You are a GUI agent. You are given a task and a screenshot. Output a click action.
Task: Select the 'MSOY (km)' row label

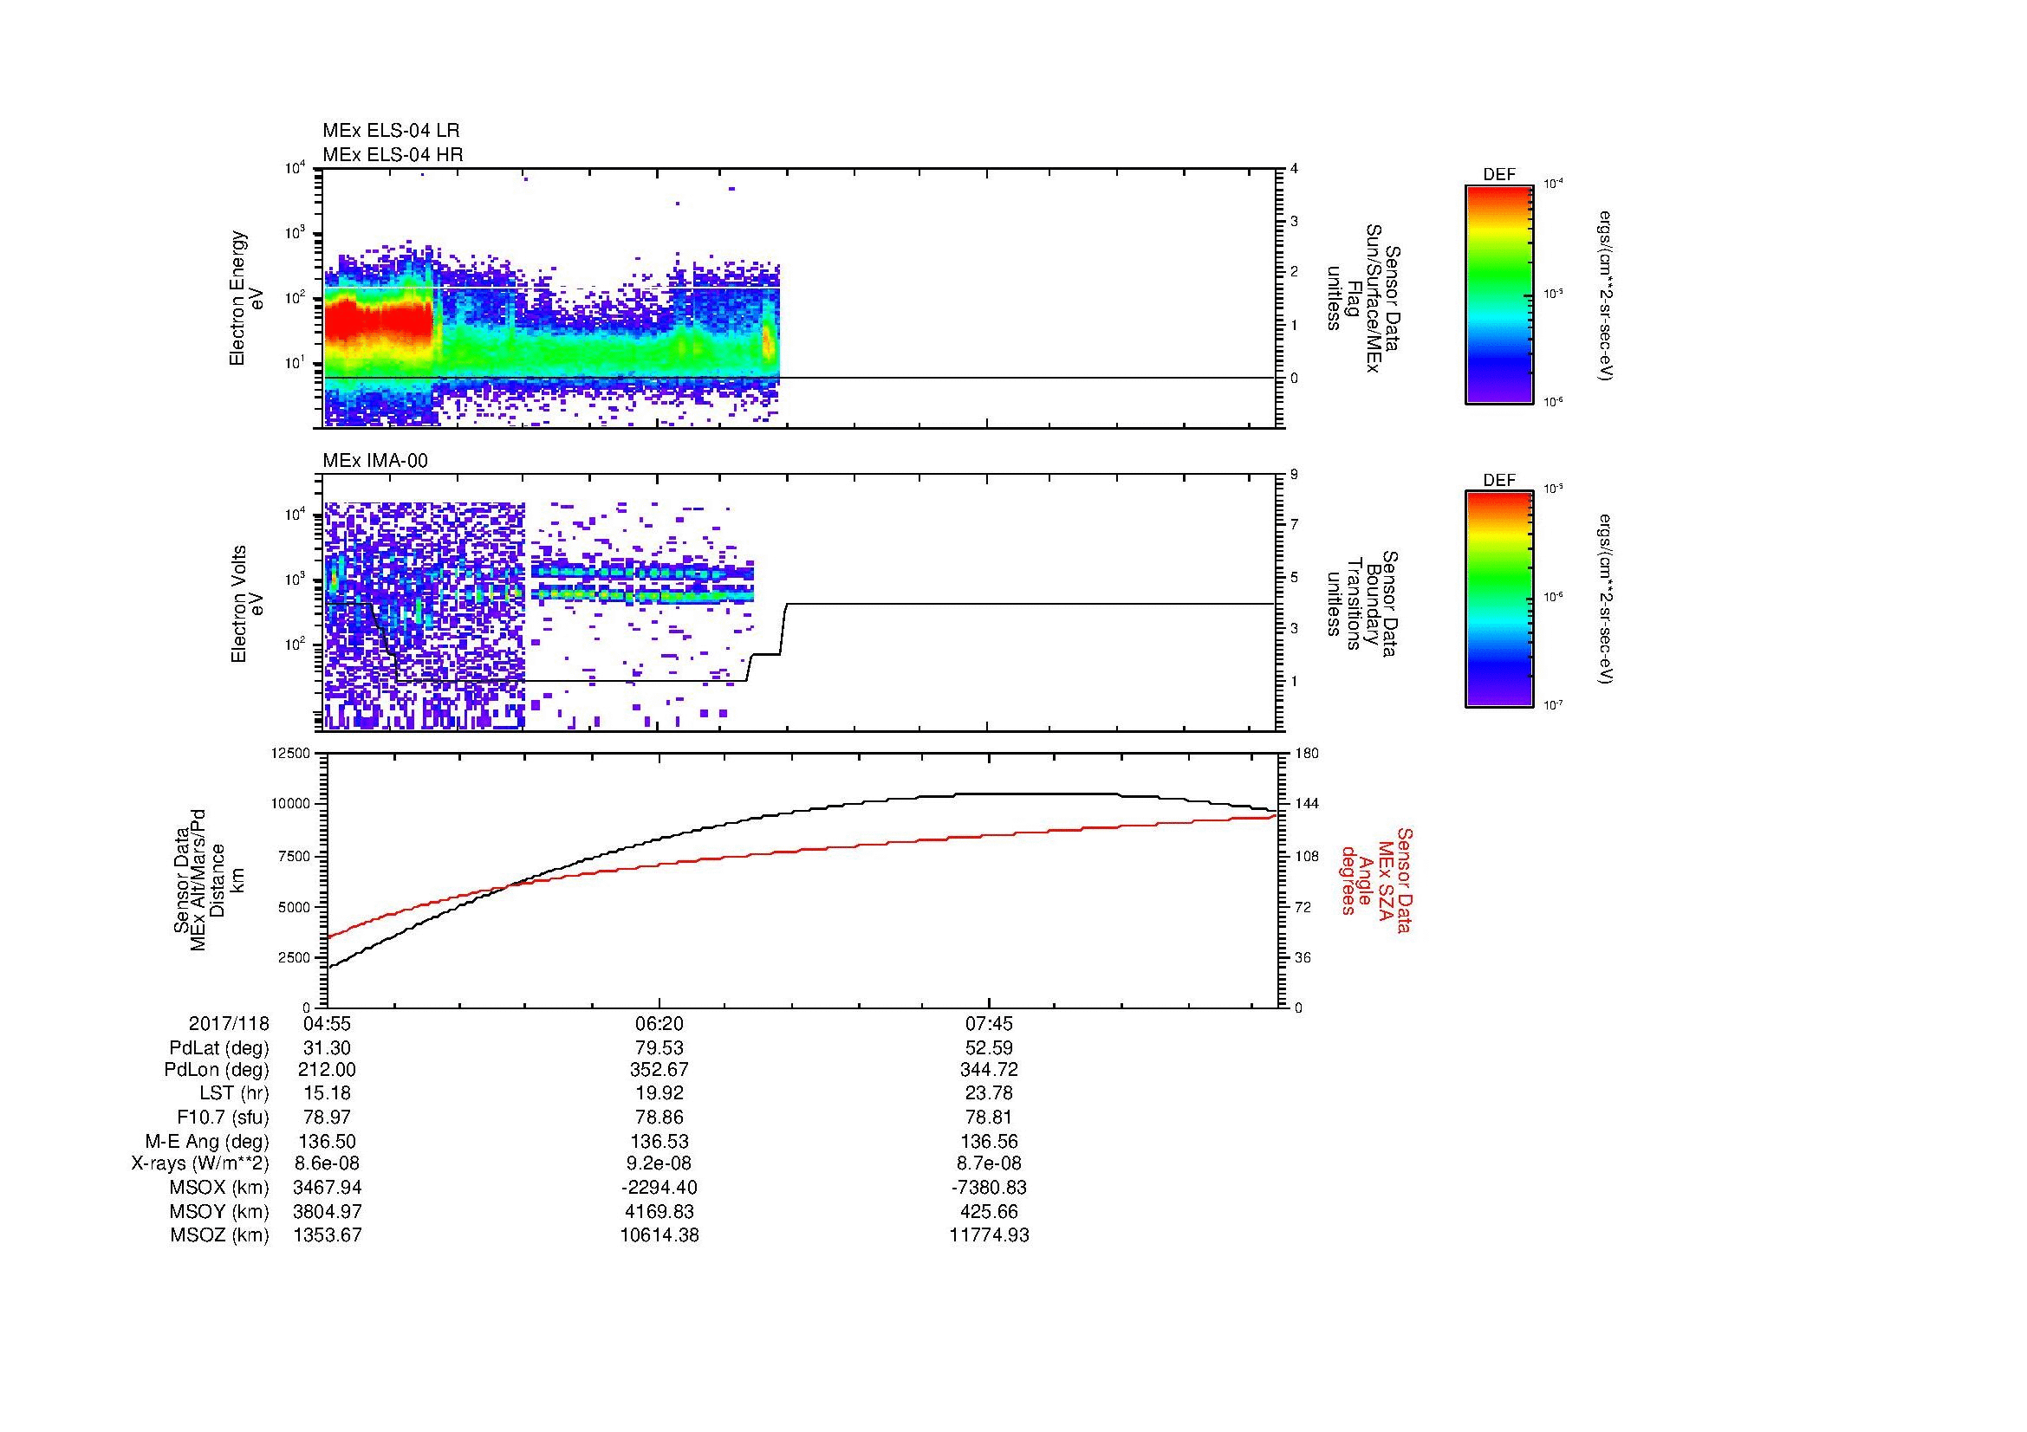tap(220, 1211)
